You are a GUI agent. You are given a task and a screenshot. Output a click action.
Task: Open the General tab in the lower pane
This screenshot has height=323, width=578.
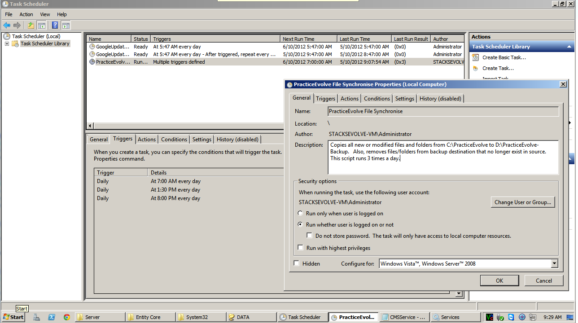(x=98, y=140)
